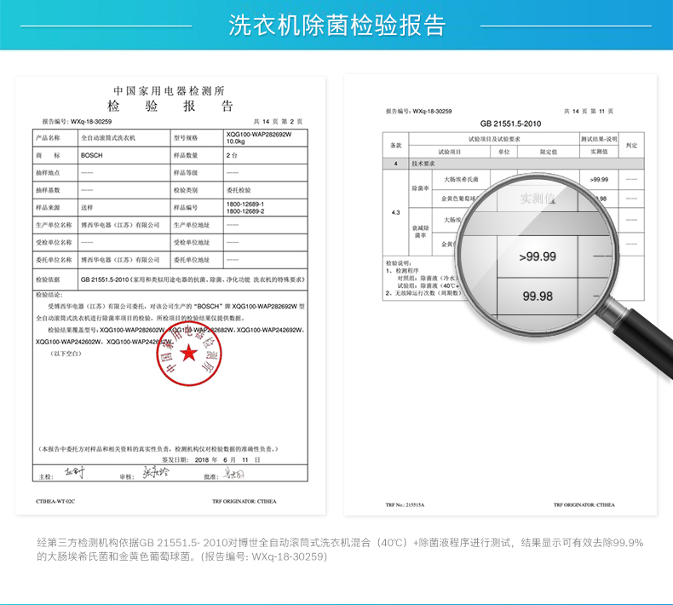Select the 全自动滚筒式洗衣机 product name cell
Screen dimensions: 673x605
(x=124, y=138)
